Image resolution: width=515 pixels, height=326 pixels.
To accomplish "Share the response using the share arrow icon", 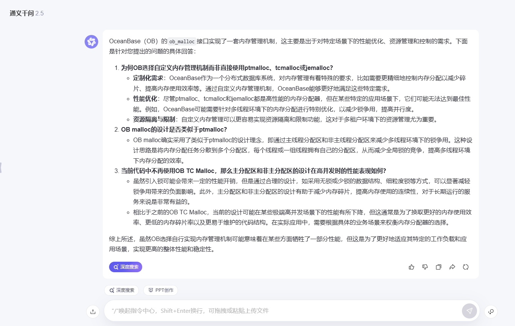I will [x=452, y=267].
